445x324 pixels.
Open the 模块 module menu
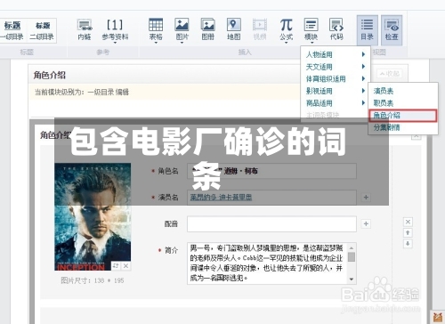pos(311,29)
